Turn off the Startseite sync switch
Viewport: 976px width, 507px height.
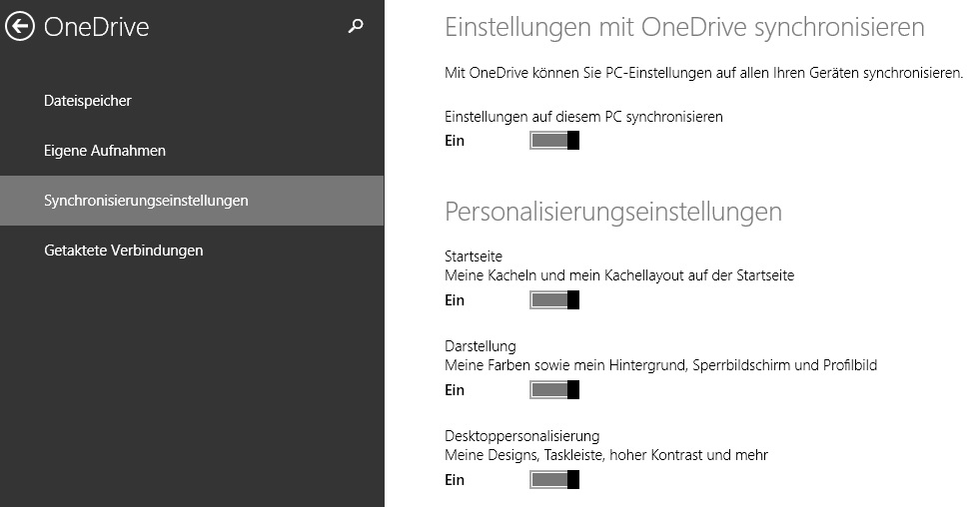coord(554,299)
